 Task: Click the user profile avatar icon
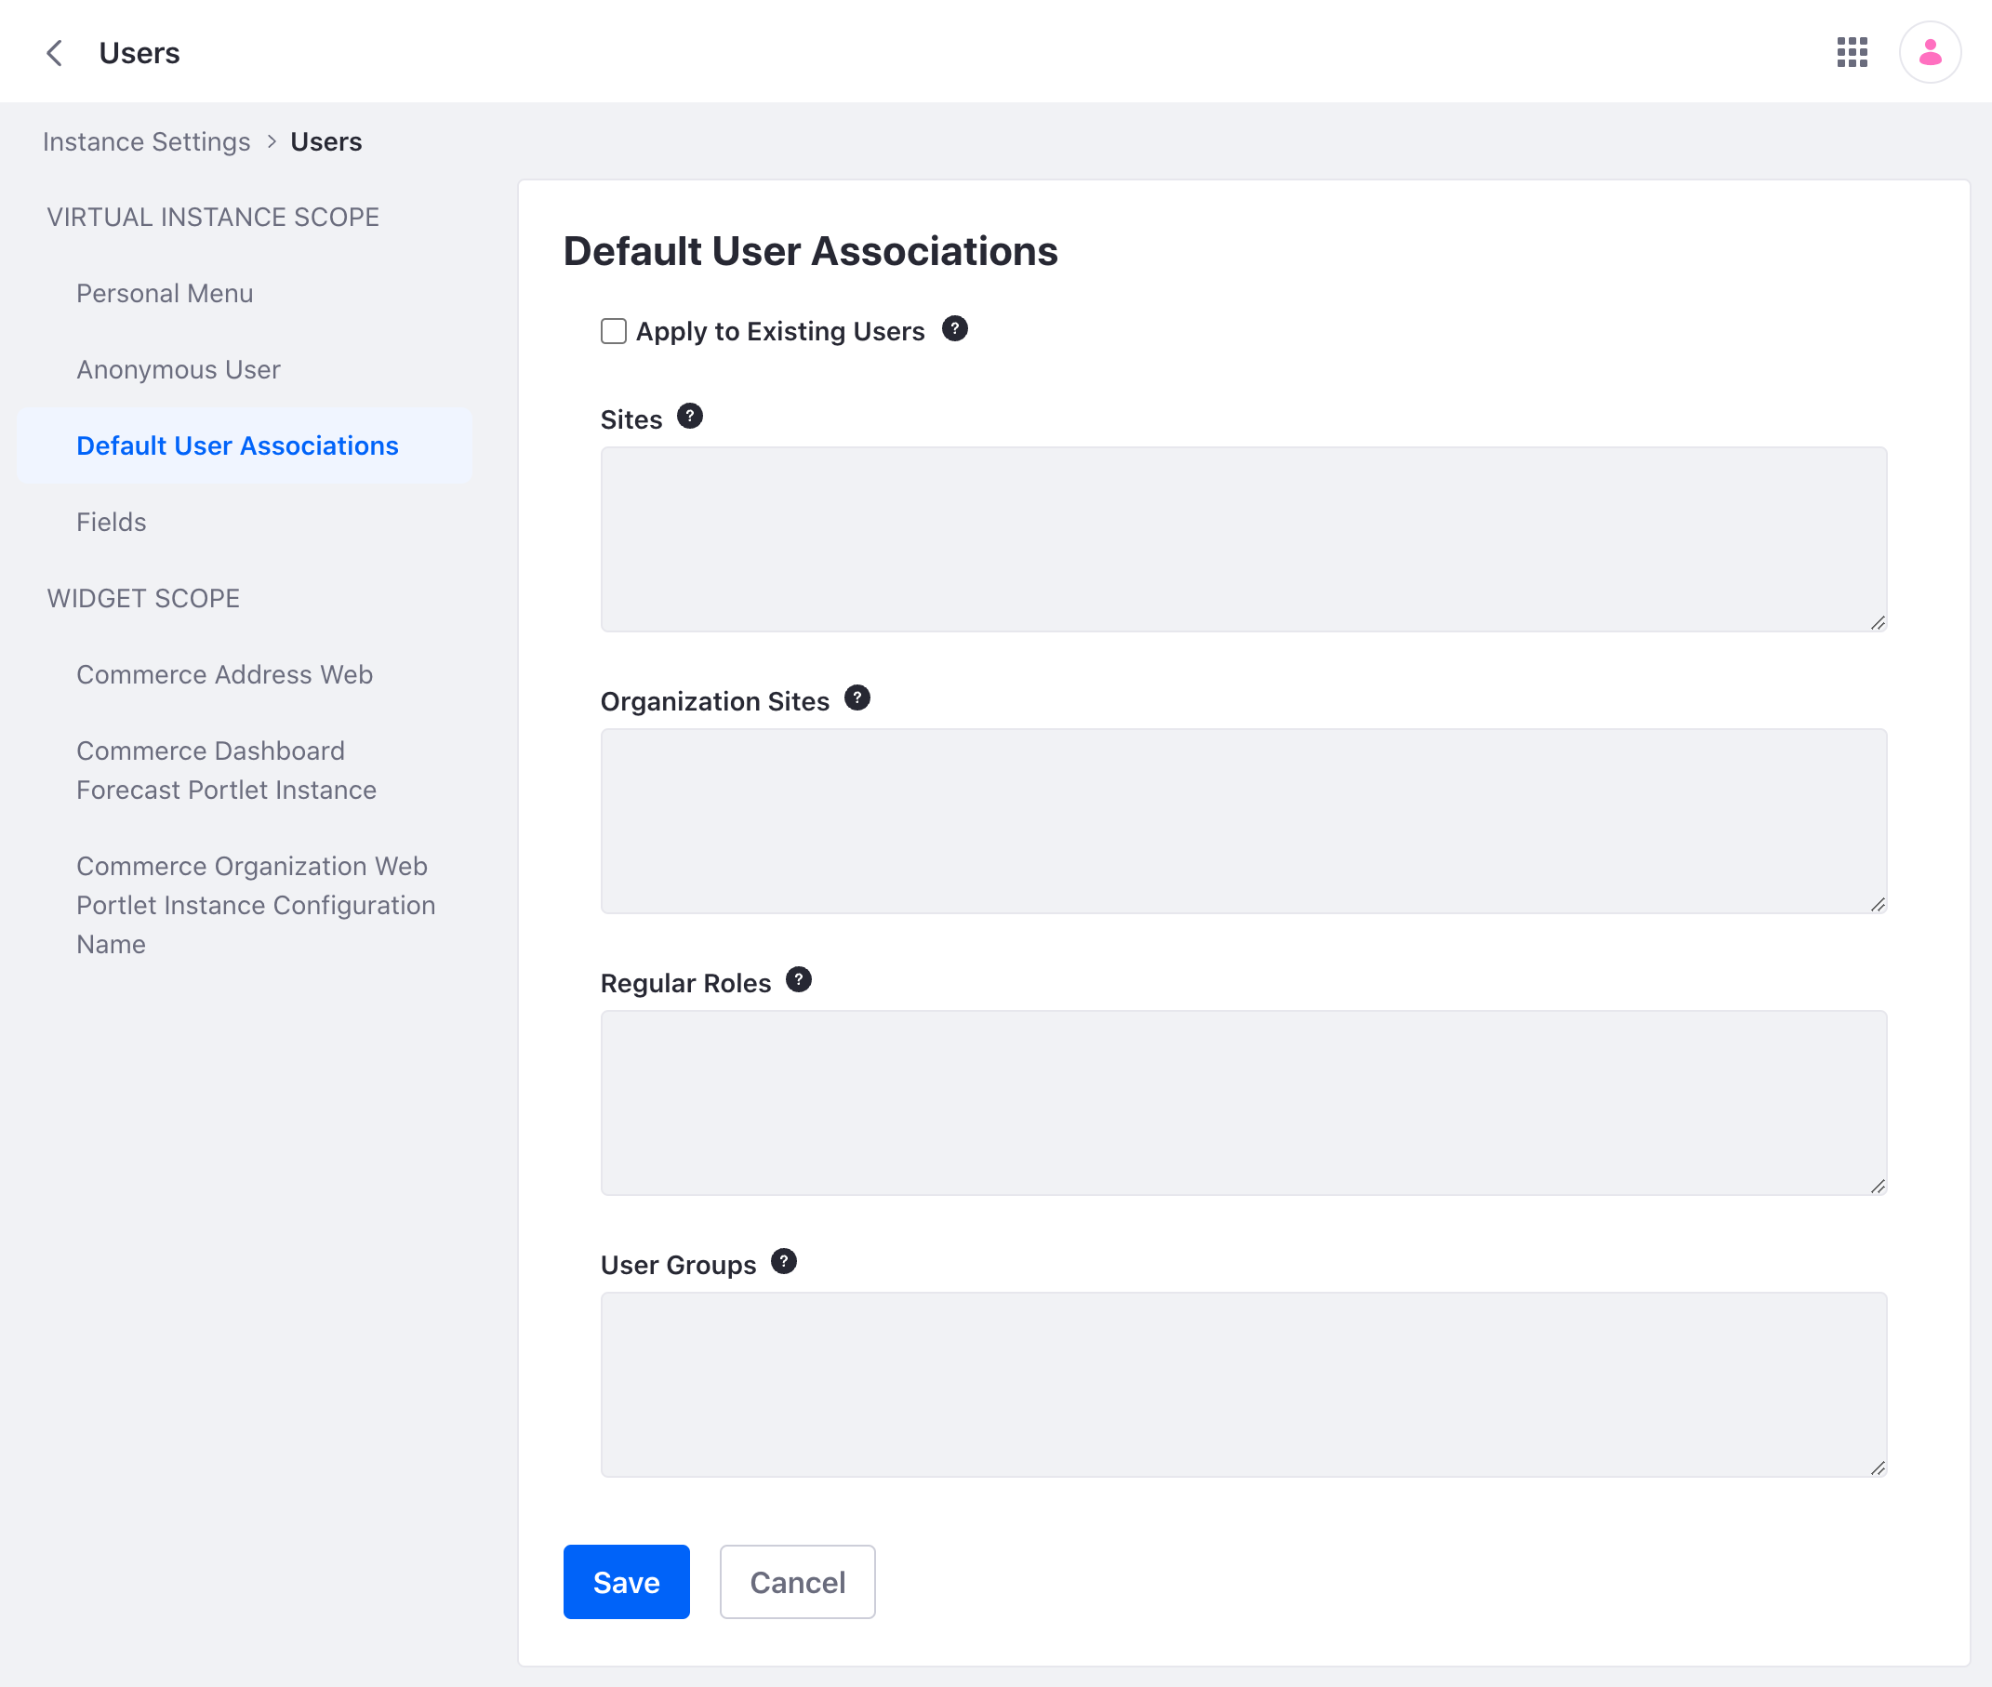coord(1930,50)
